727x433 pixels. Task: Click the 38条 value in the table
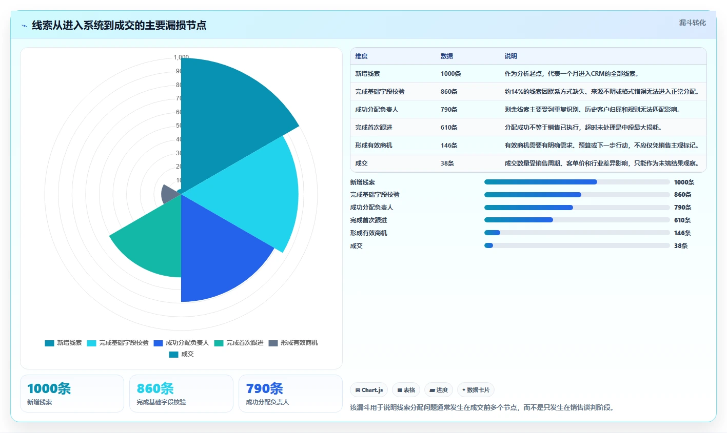point(447,163)
